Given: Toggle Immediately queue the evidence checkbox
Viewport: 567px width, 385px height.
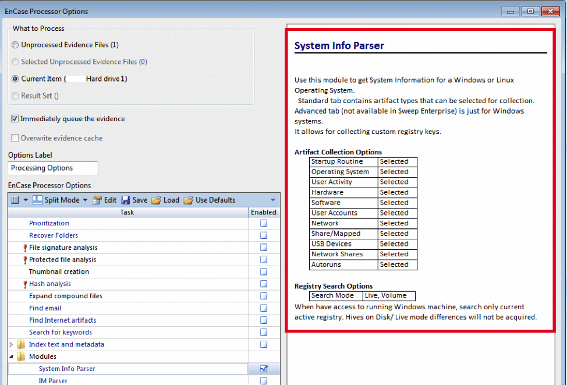Looking at the screenshot, I should [15, 119].
